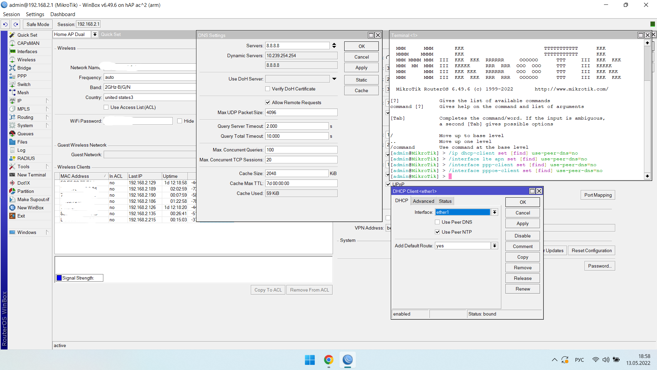Click the Make Supout.rif icon
The height and width of the screenshot is (370, 657).
[x=12, y=199]
